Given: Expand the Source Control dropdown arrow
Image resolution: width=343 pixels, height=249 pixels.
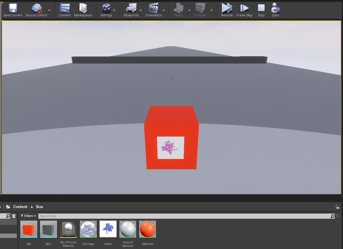Looking at the screenshot, I should [x=49, y=10].
